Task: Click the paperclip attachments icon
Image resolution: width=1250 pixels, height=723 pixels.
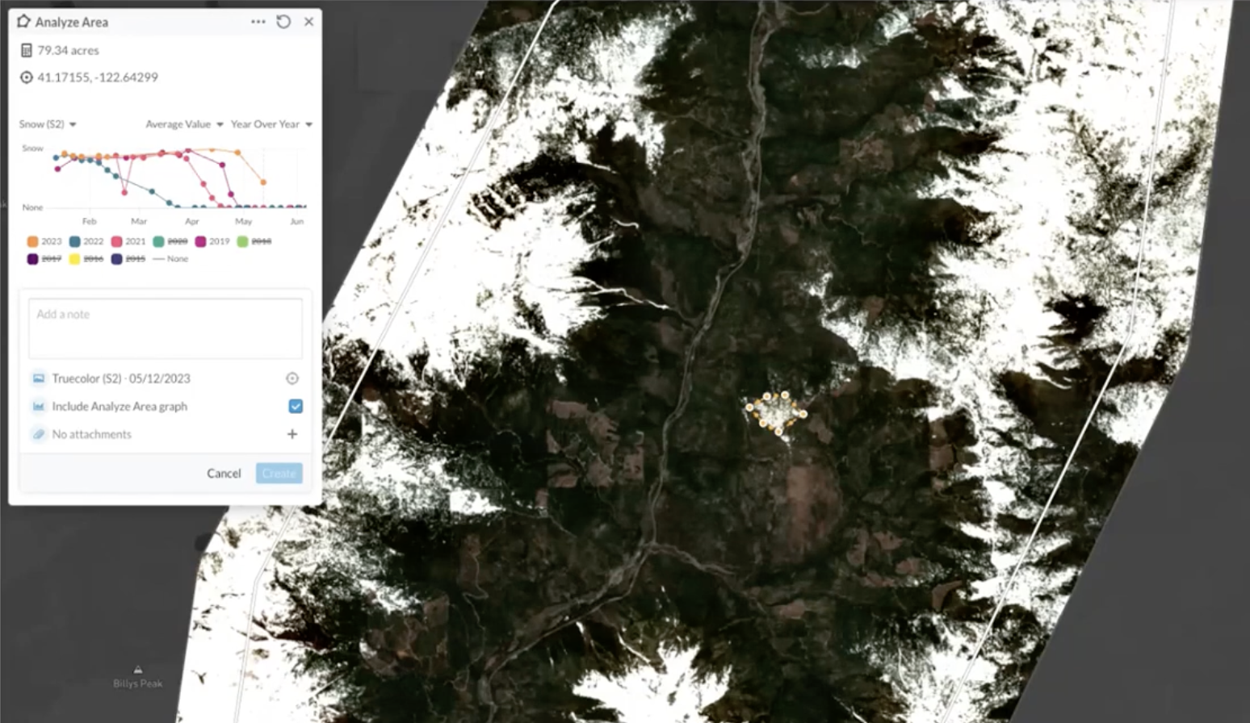Action: [38, 434]
